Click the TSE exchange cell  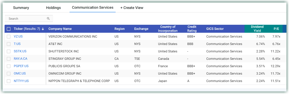tap(137, 58)
